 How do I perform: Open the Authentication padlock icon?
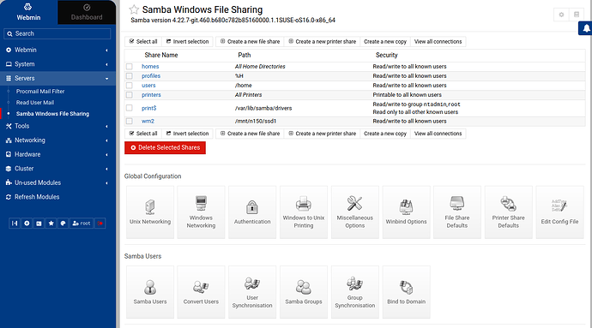coord(252,212)
